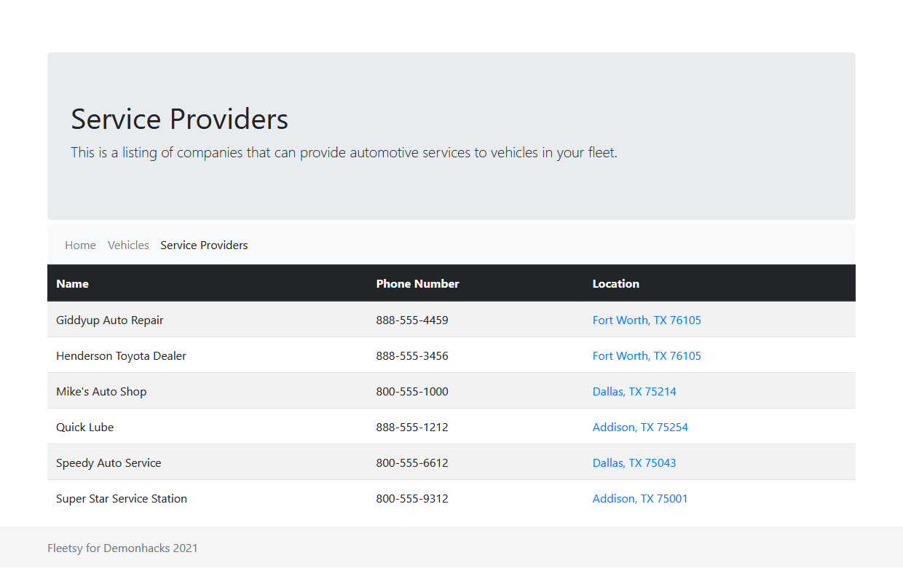Viewport: 903px width, 571px height.
Task: Follow the Addison, TX 75254 location link
Action: click(640, 428)
